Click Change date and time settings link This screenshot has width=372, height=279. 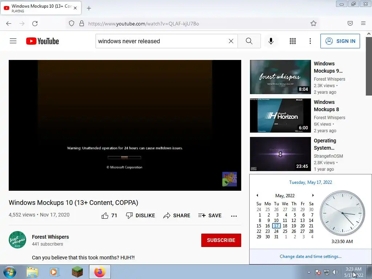click(311, 256)
